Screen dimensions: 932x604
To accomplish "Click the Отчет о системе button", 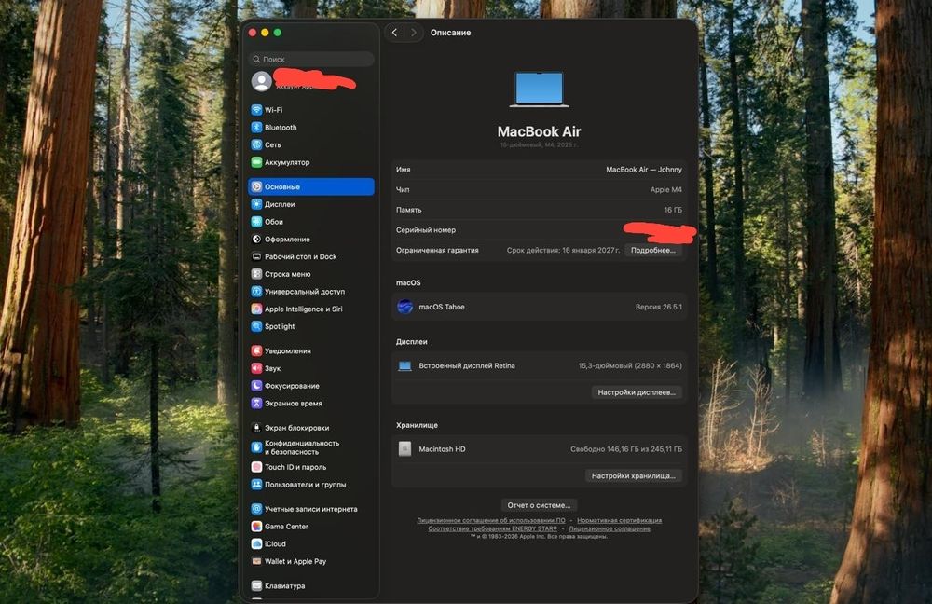I will click(539, 505).
